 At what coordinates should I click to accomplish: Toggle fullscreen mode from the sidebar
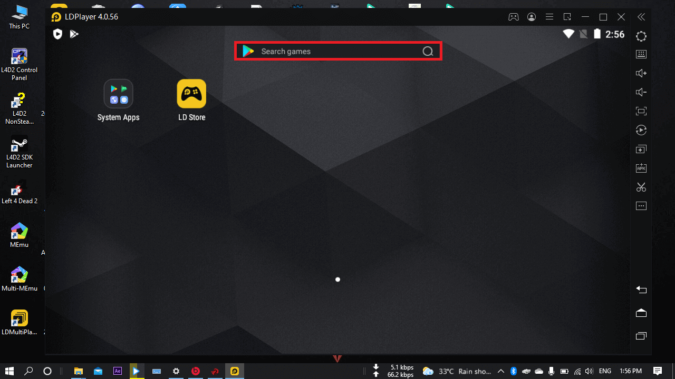[x=641, y=111]
